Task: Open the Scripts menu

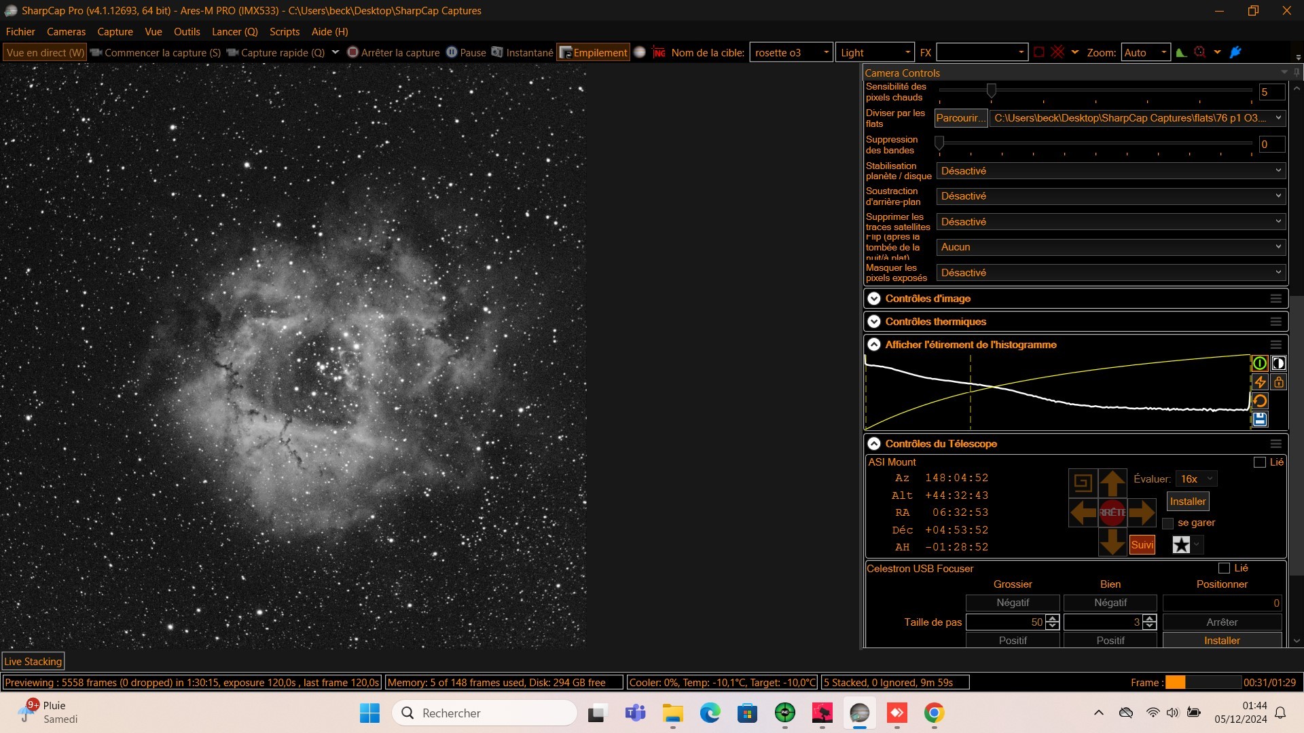Action: (285, 32)
